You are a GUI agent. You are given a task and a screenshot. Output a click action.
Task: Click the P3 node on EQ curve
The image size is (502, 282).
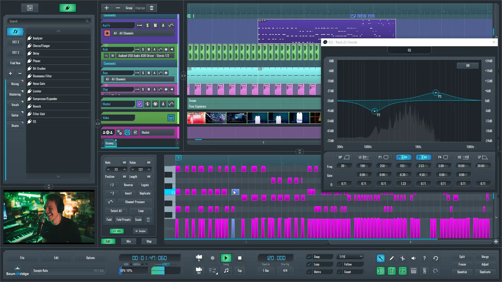pos(436,93)
